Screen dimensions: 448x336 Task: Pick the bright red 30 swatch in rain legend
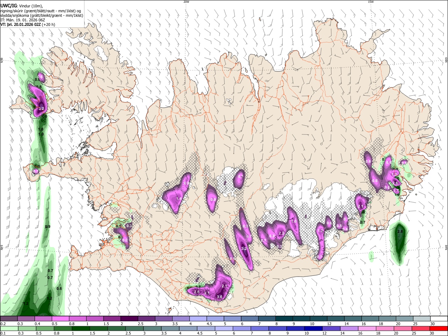click(439, 329)
